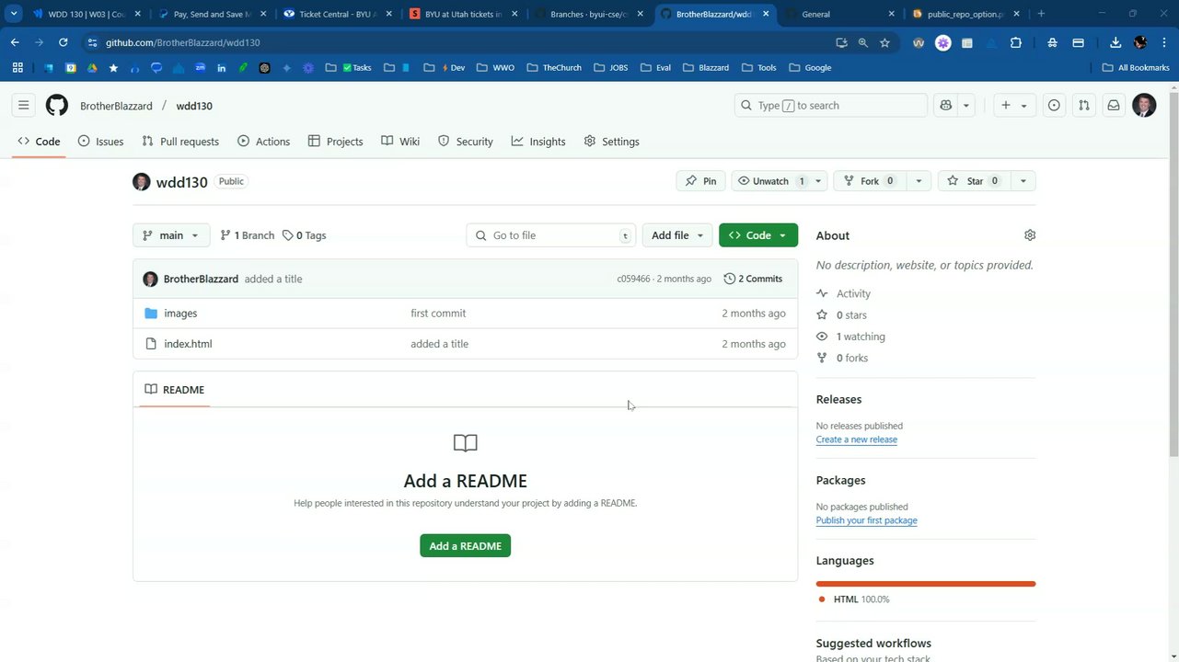Open the ChatGPT bookmark icon
The width and height of the screenshot is (1179, 662).
pos(265,67)
